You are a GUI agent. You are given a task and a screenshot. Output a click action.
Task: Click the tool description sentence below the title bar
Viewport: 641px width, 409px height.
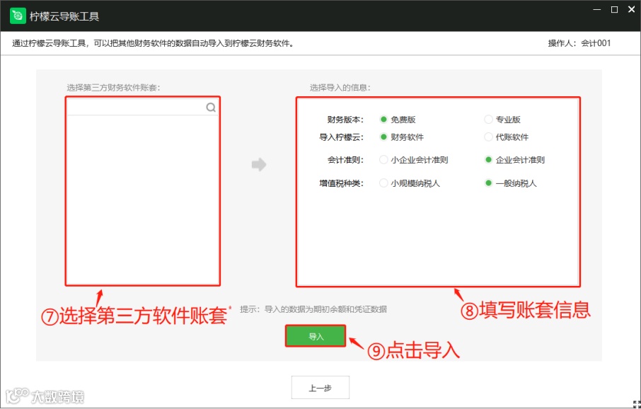[x=153, y=43]
